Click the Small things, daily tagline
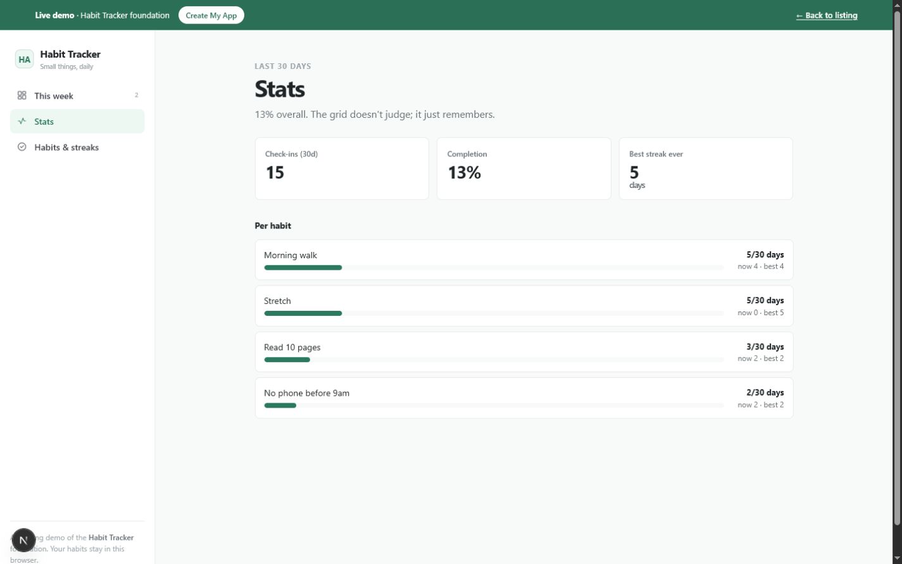The height and width of the screenshot is (564, 902). tap(66, 66)
